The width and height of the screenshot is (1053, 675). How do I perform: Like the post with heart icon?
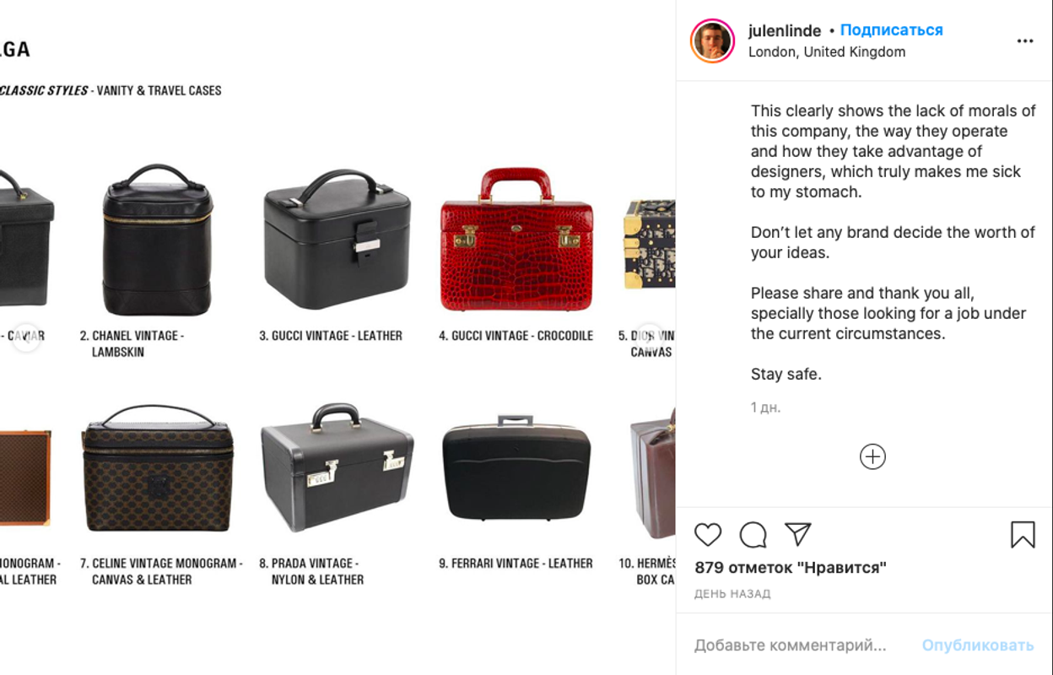[x=708, y=535]
